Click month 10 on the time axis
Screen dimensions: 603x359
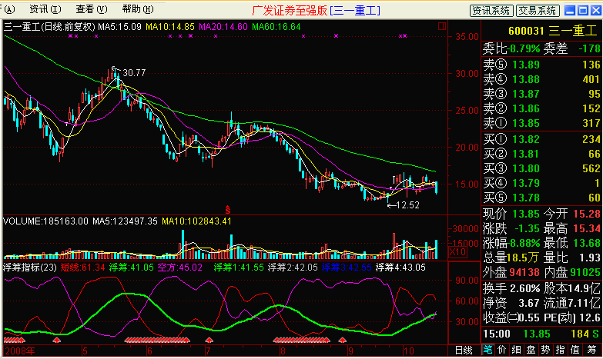(408, 351)
